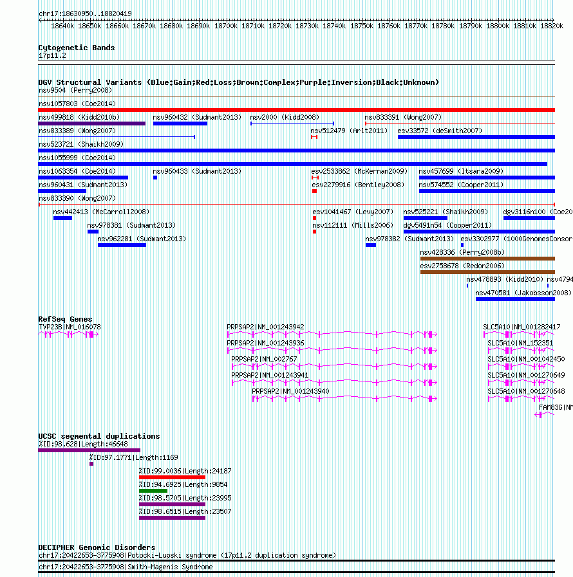Click the nsv960431 (Sudmant2013) variant label
The height and width of the screenshot is (577, 573).
click(x=83, y=185)
